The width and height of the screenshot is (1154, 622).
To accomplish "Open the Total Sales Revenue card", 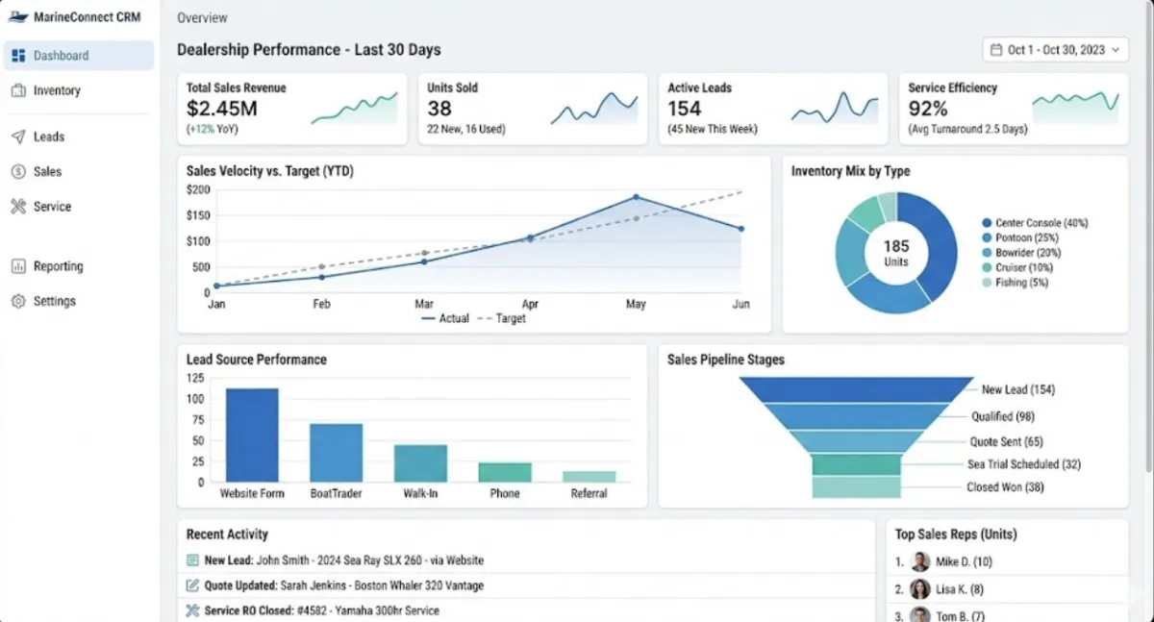I will [x=292, y=109].
